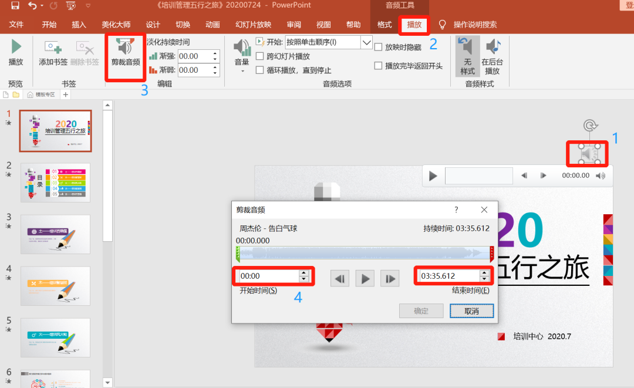The image size is (634, 388).
Task: Move forward in mini player audio
Action: pos(543,176)
